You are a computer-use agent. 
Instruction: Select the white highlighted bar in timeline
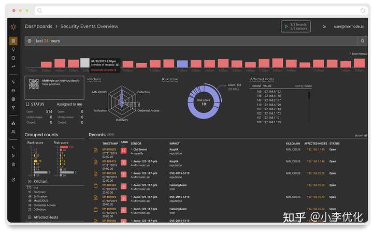pyautogui.click(x=84, y=63)
